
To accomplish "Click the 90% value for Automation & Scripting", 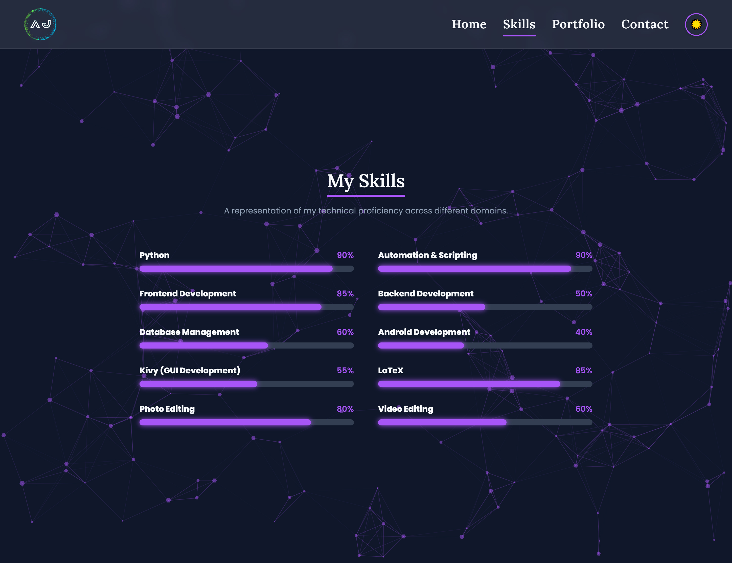I will [584, 255].
